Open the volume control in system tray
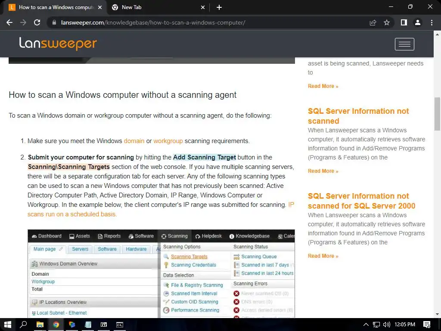Screen dimensions: 441x331 point(386,325)
